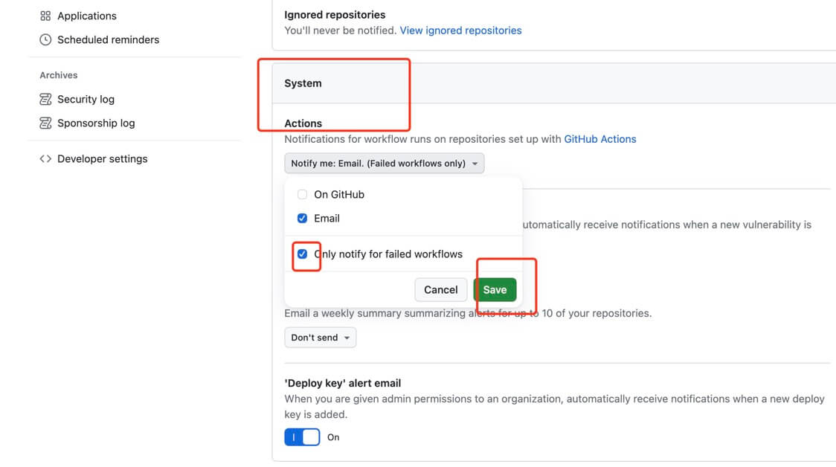This screenshot has width=836, height=467.
Task: Open Applications in the sidebar
Action: click(86, 16)
